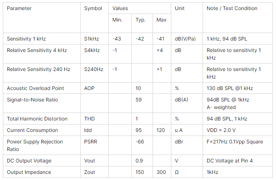The image size is (276, 180).
Task: Click the Max sub-header cell
Action: (x=162, y=20)
